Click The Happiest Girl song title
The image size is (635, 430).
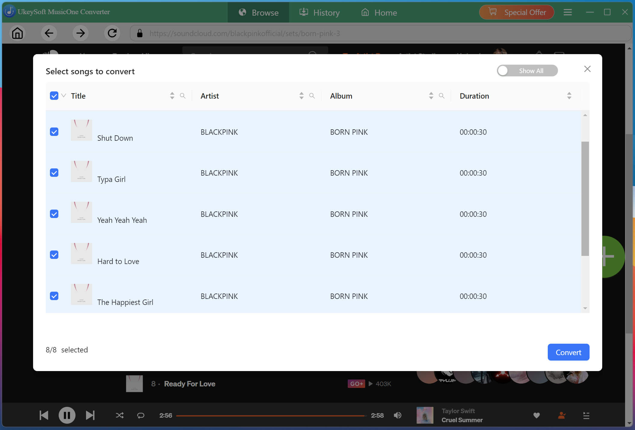[125, 302]
